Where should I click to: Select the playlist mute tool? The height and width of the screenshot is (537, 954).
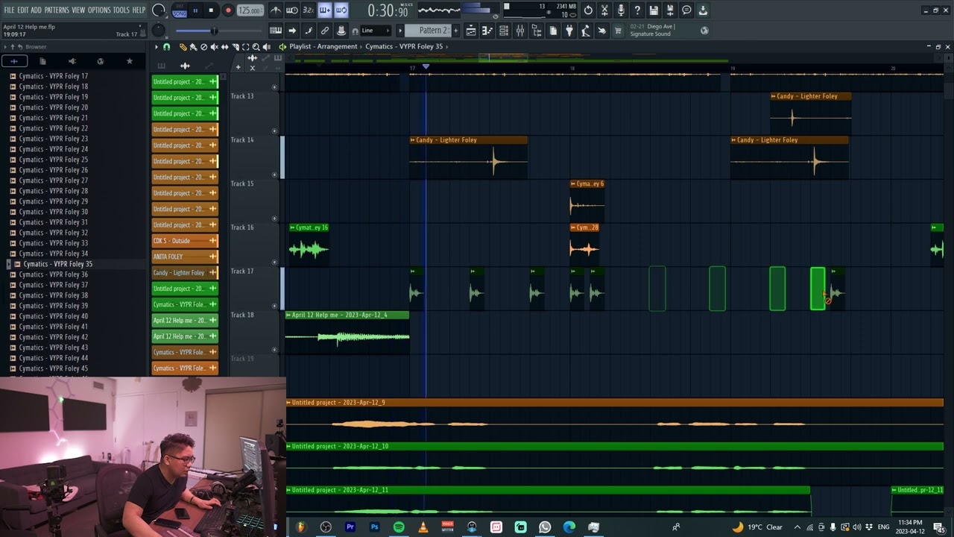pyautogui.click(x=214, y=47)
